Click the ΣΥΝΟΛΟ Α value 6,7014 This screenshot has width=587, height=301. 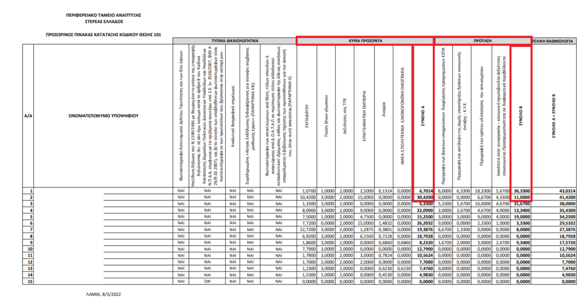tap(426, 191)
